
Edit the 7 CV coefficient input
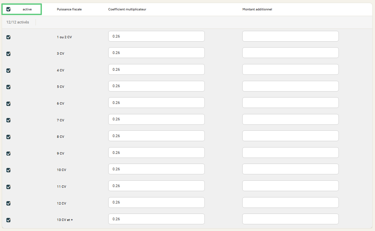(x=157, y=119)
